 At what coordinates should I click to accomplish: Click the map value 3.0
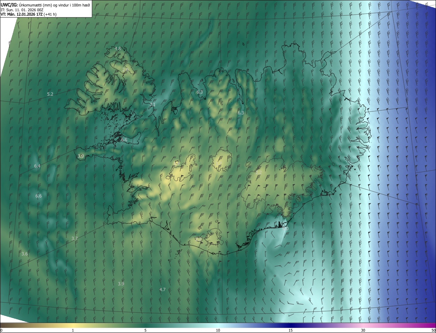click(81, 156)
